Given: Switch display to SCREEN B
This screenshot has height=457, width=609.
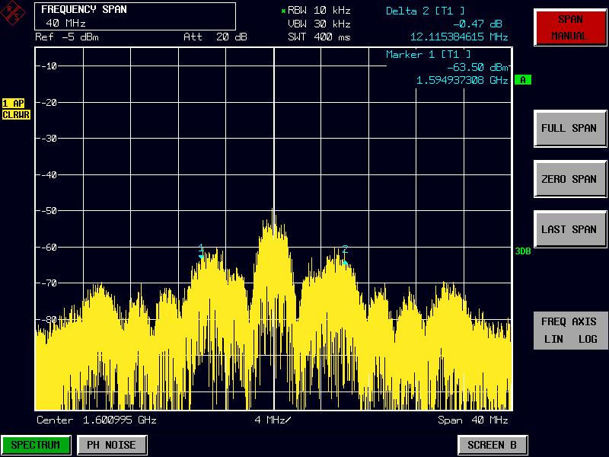Looking at the screenshot, I should [493, 445].
